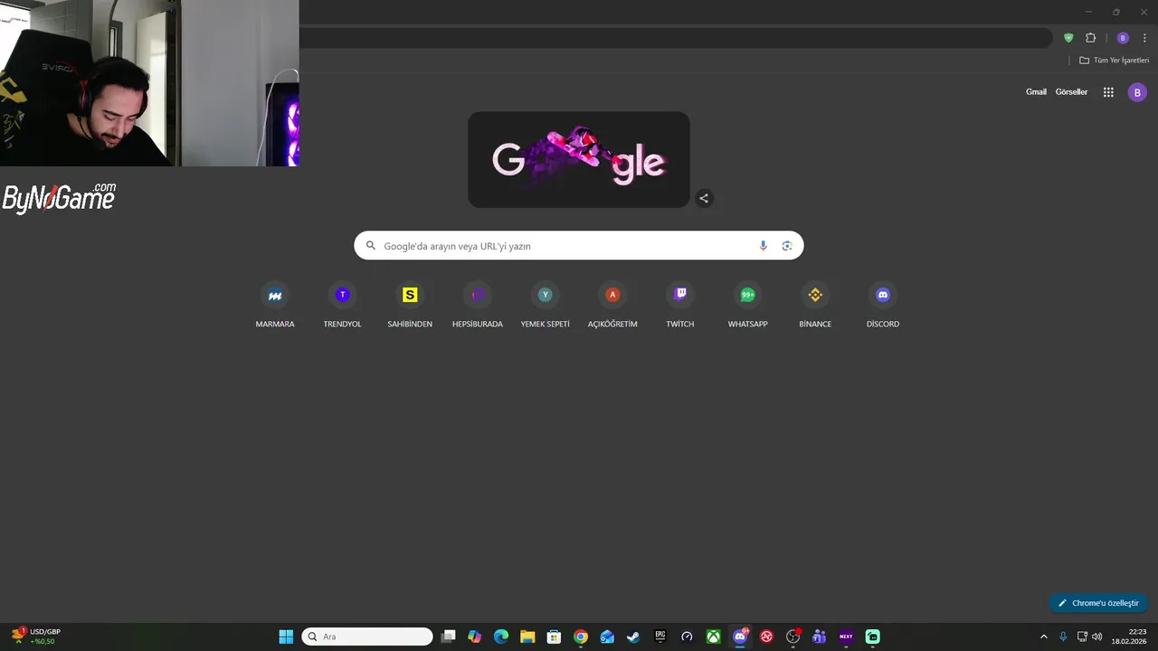Open the WHATSAPP shortcut tile

coord(747,305)
